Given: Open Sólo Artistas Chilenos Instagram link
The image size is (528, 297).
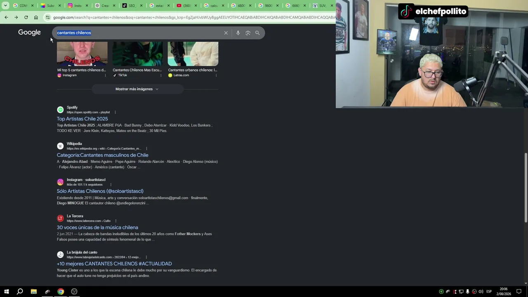Looking at the screenshot, I should 100,191.
